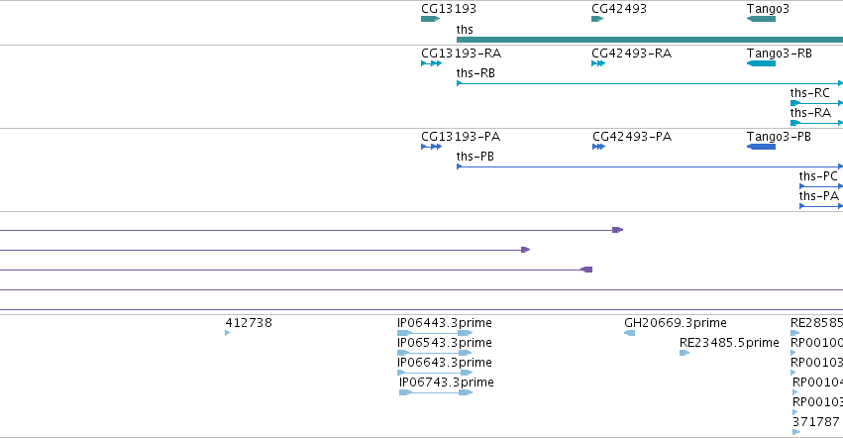
Task: Click the IP06443.3prime EST label
Action: (x=444, y=323)
